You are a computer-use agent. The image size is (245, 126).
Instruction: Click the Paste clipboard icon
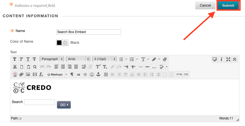[x=28, y=67]
